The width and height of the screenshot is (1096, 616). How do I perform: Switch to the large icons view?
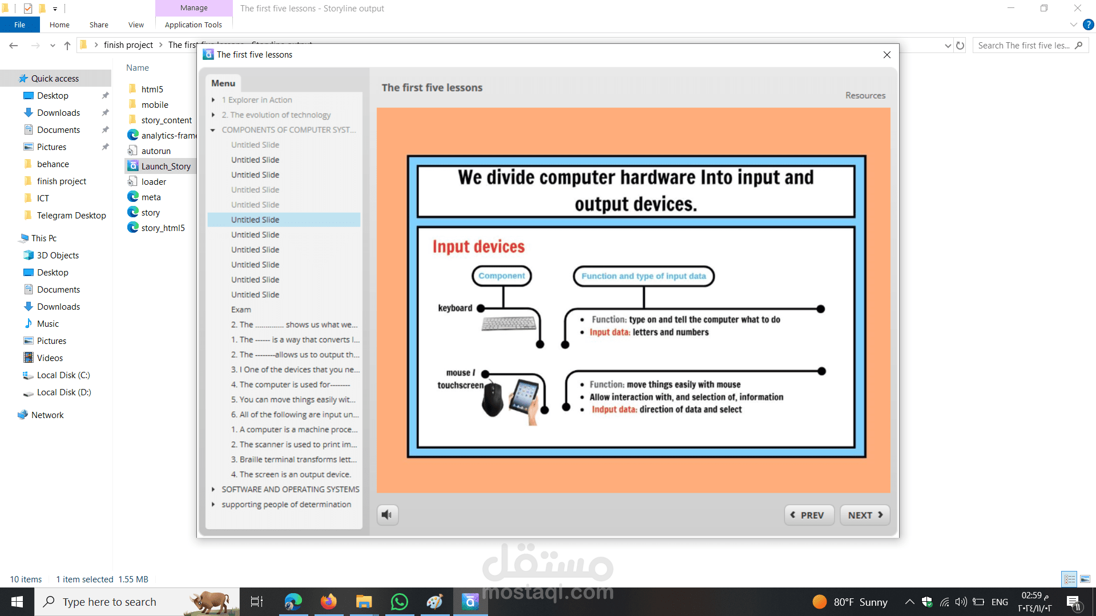pyautogui.click(x=1085, y=579)
